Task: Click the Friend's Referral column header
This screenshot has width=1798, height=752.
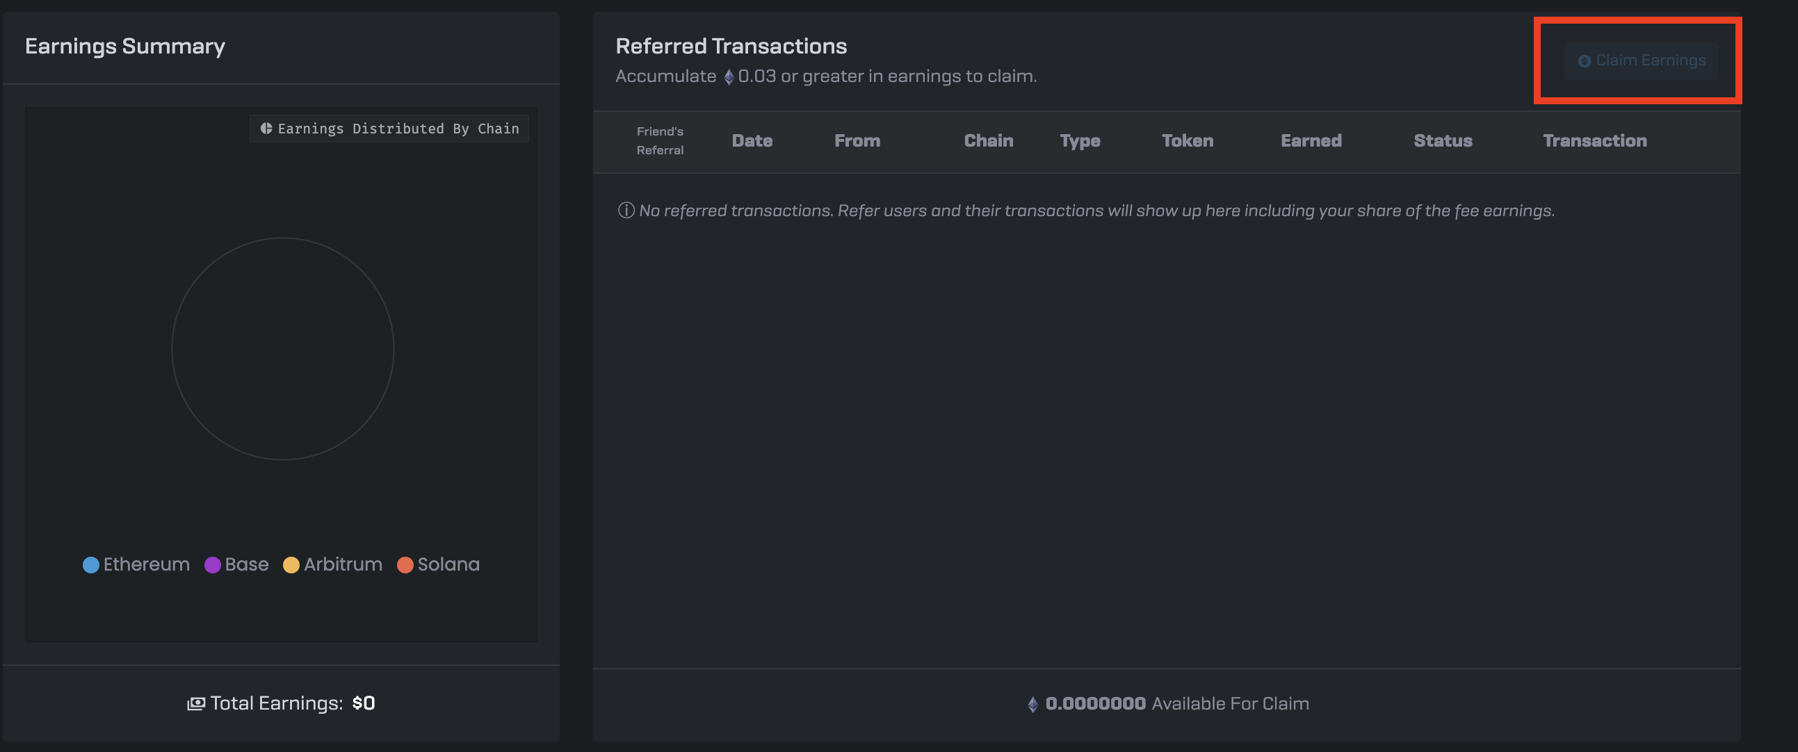Action: point(660,141)
